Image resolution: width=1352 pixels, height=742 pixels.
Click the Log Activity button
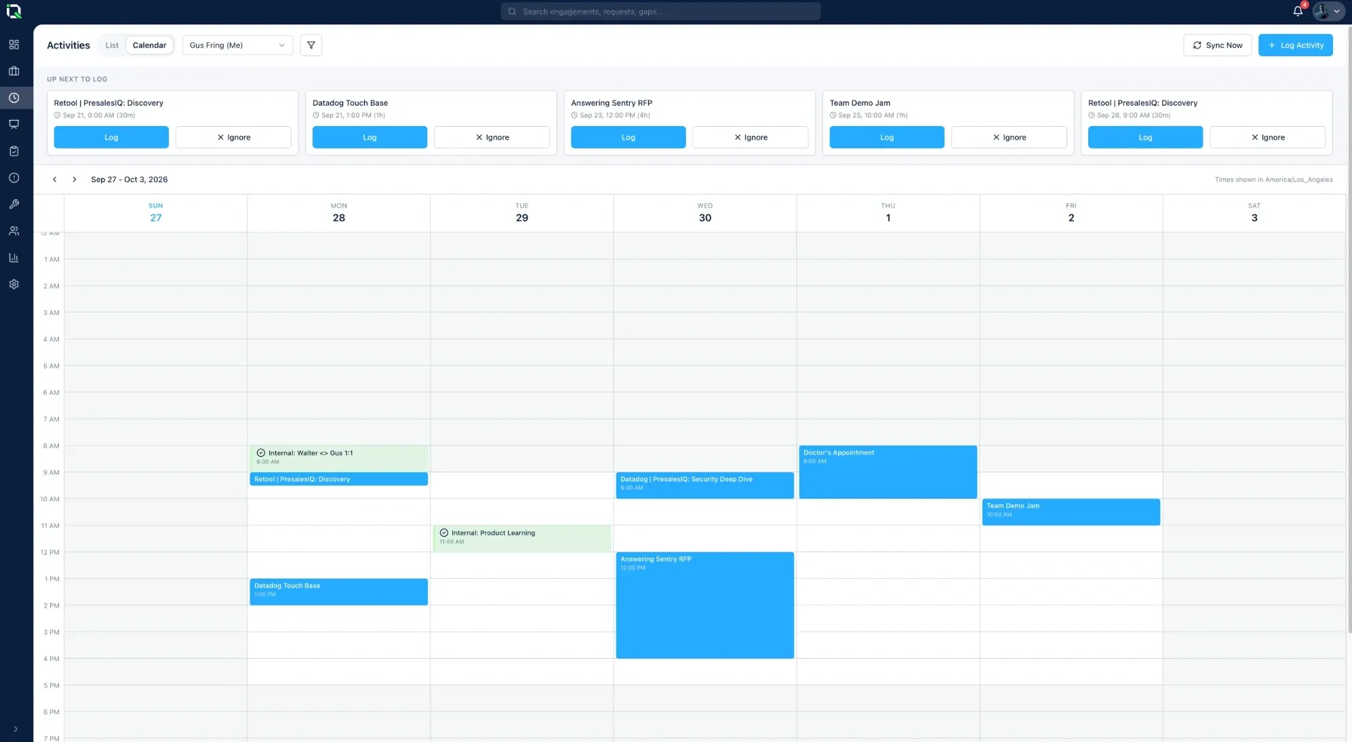click(x=1295, y=45)
